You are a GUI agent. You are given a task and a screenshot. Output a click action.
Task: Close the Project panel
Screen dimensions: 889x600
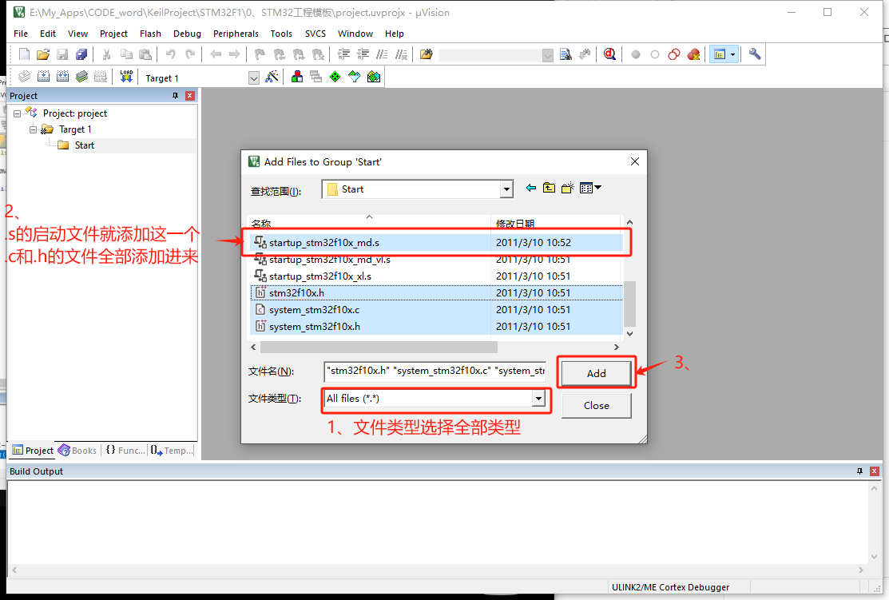[190, 96]
